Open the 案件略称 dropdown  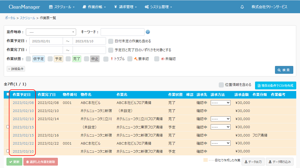tap(51, 32)
